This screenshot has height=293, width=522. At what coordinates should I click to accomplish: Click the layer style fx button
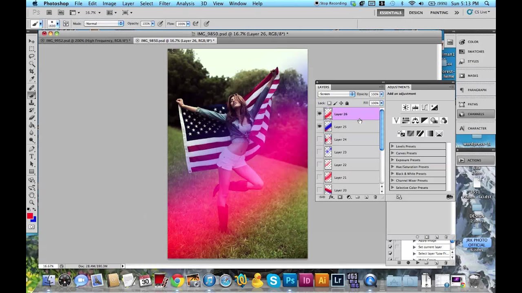pos(331,197)
